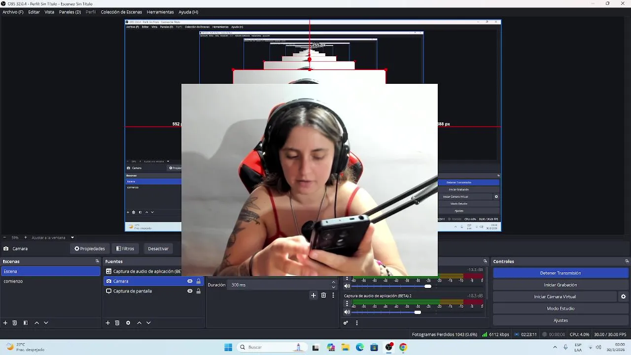This screenshot has width=631, height=355.
Task: Mute the -13.3 dB audio track
Action: pos(347,286)
